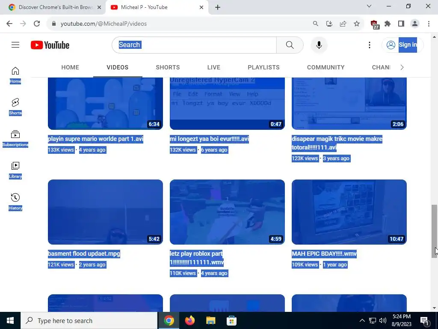Reload the page
The height and width of the screenshot is (329, 438).
click(x=37, y=24)
